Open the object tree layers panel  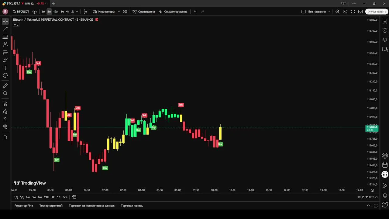(x=385, y=40)
